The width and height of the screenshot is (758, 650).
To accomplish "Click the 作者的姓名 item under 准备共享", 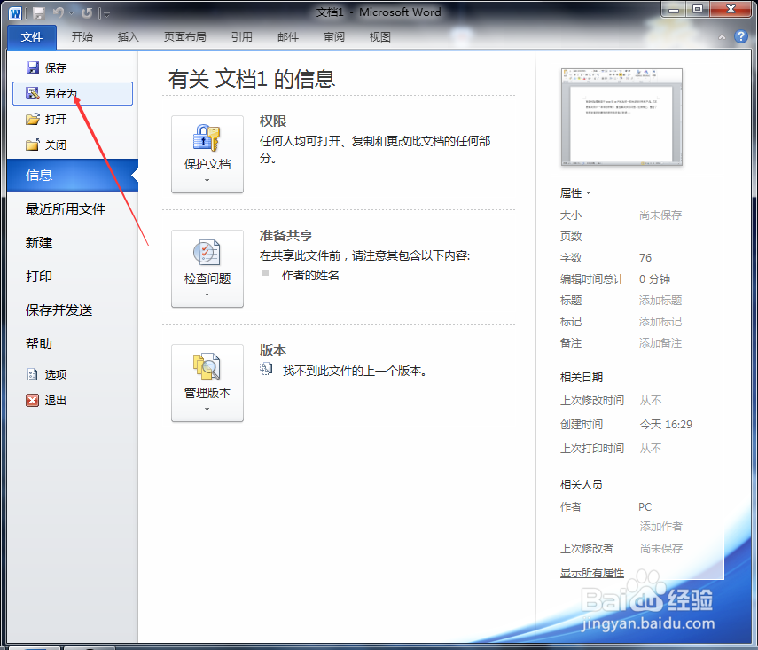I will pos(310,275).
